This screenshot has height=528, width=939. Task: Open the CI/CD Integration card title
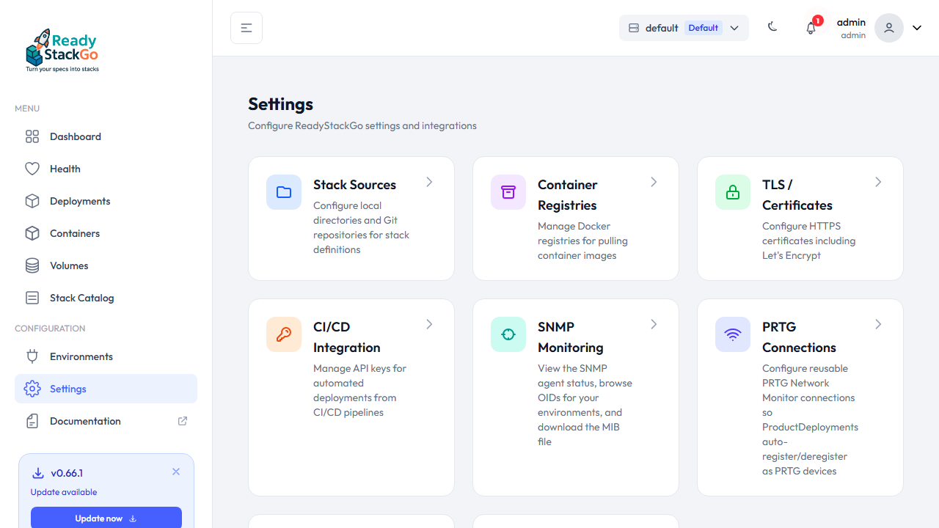click(347, 337)
